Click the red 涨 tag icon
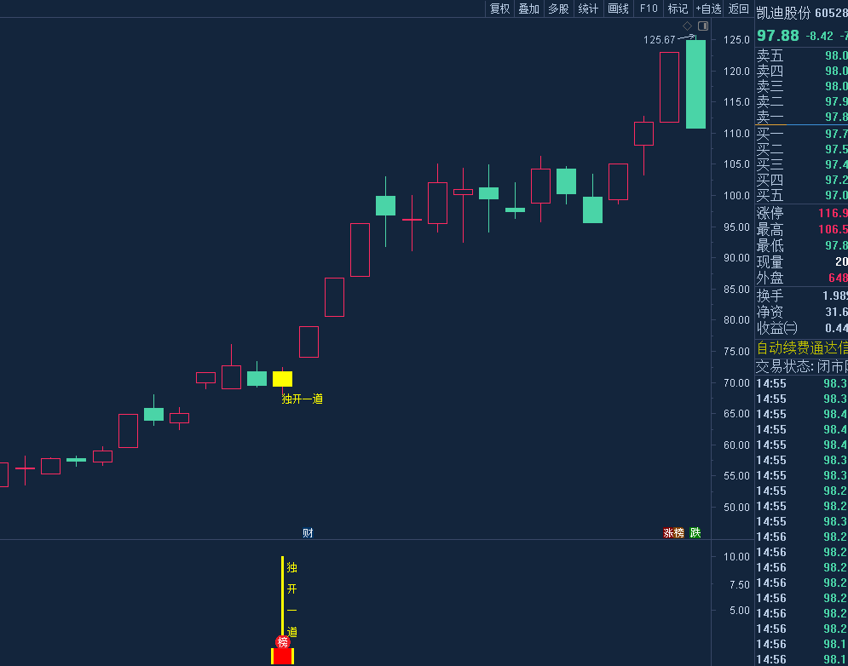This screenshot has width=848, height=666. [x=668, y=533]
